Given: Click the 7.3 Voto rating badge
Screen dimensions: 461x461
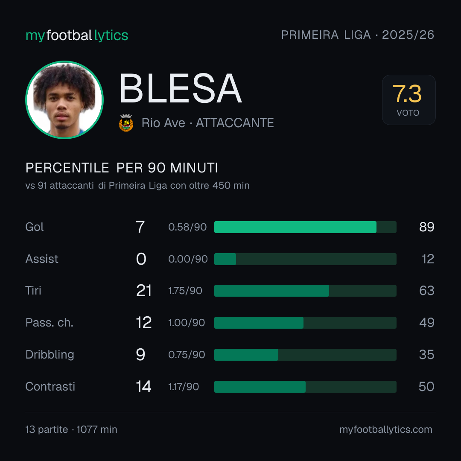Looking at the screenshot, I should pyautogui.click(x=408, y=99).
